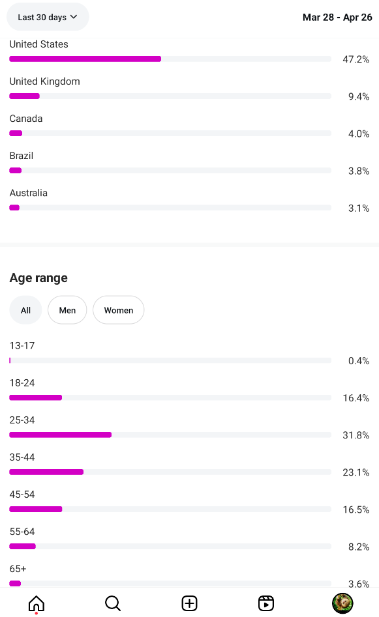Tap the 45-54 age range bar
Viewport: 379px width, 617px height.
(x=170, y=509)
